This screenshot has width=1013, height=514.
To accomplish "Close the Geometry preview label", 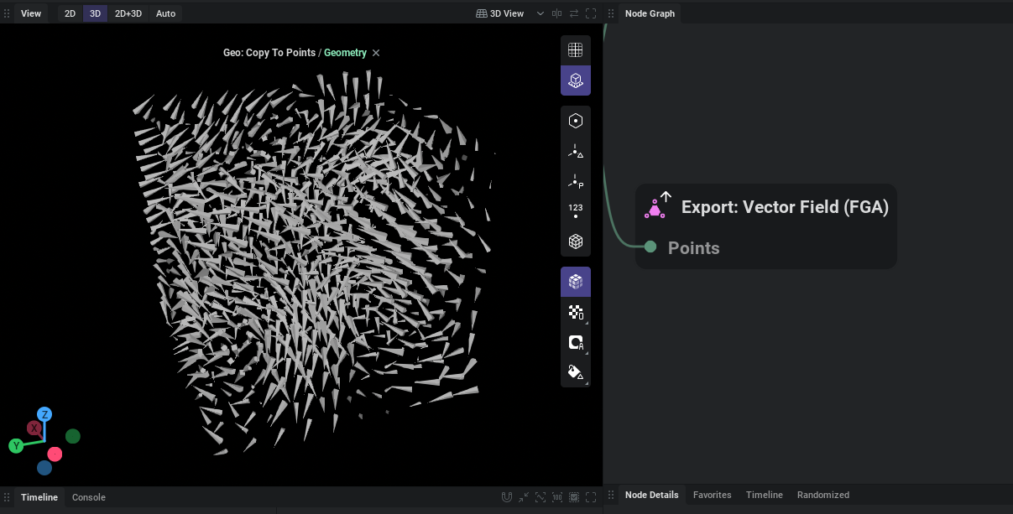I will coord(376,53).
